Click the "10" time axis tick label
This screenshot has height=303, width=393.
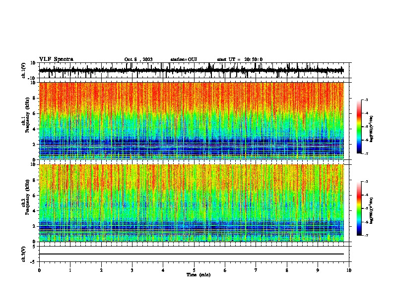point(349,270)
